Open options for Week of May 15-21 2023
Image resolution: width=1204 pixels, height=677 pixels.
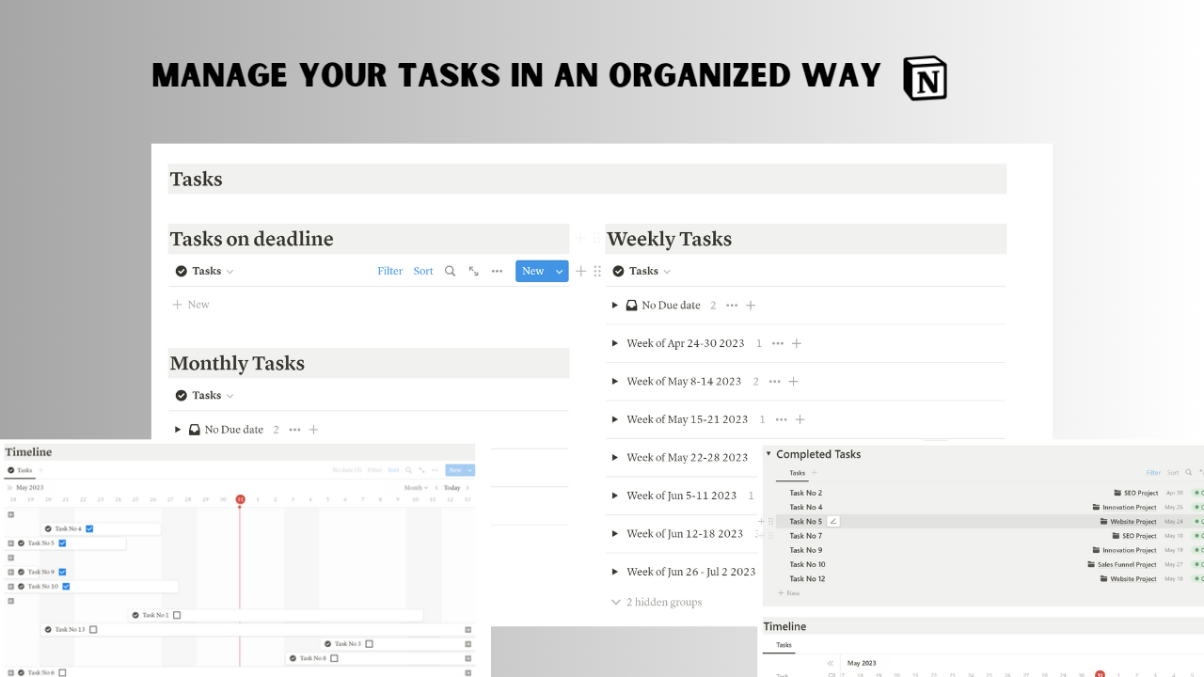(782, 419)
